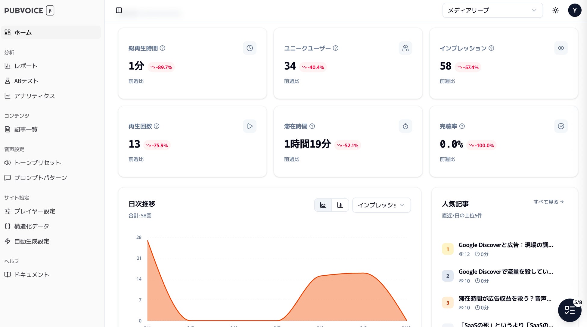
Task: Open レポート in the sidebar
Action: pos(26,66)
